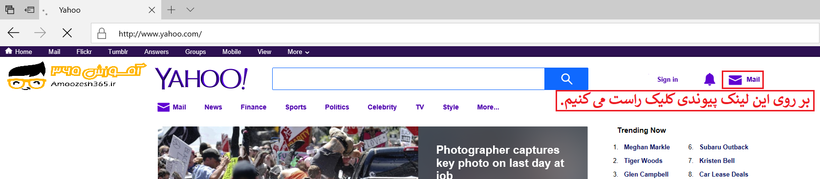Click the padlock site info icon
Viewport: 820px width, 179px height.
tap(102, 33)
